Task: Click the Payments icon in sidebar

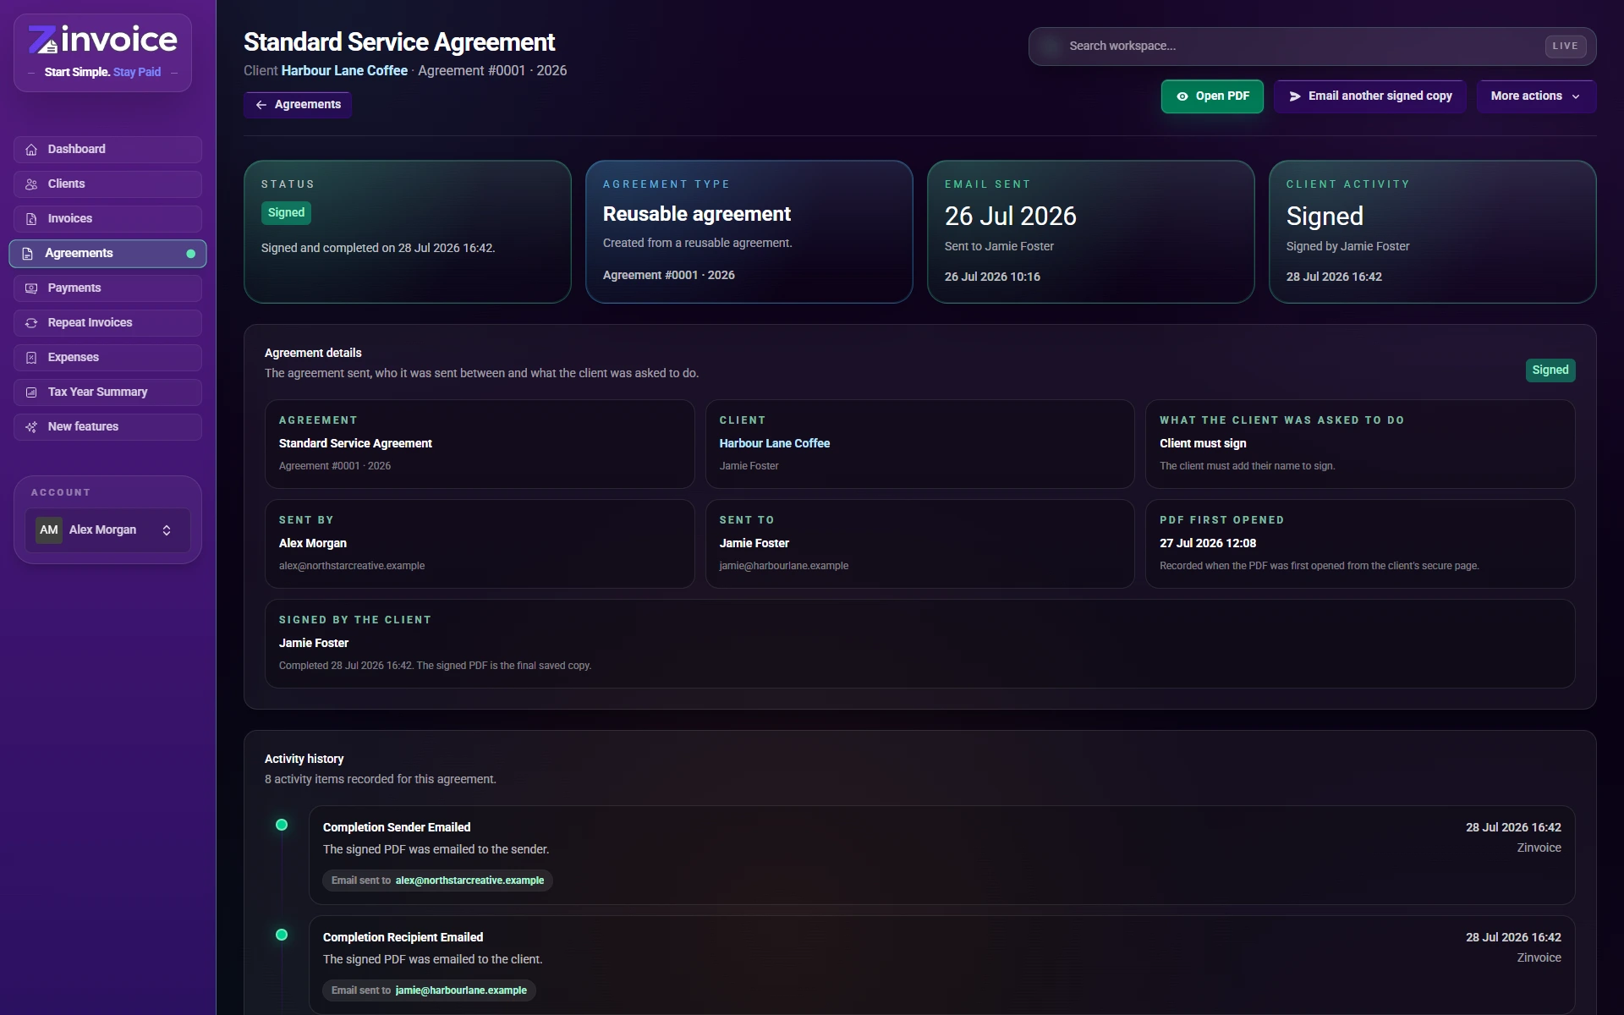Action: click(31, 288)
